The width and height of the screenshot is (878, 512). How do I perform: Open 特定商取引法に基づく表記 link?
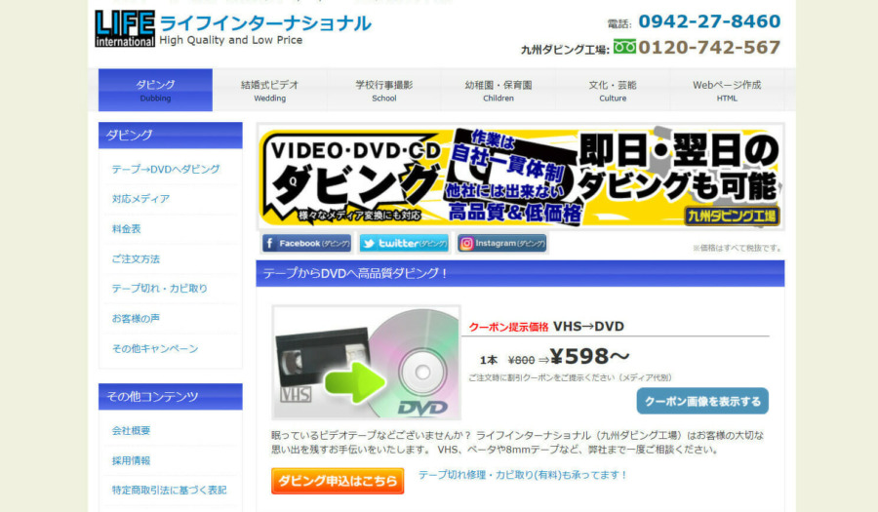[x=169, y=491]
